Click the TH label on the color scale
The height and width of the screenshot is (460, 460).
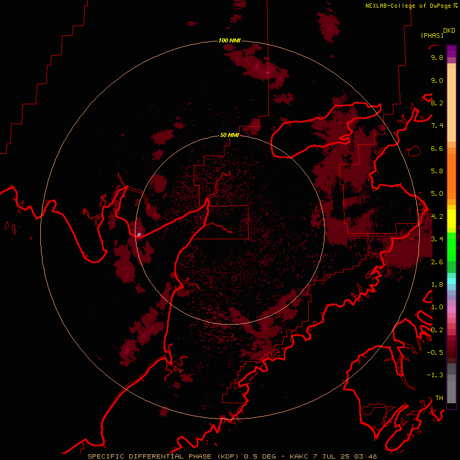tap(439, 398)
